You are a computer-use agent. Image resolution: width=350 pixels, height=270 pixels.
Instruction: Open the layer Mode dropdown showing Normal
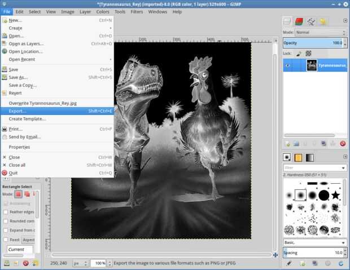tap(321, 33)
